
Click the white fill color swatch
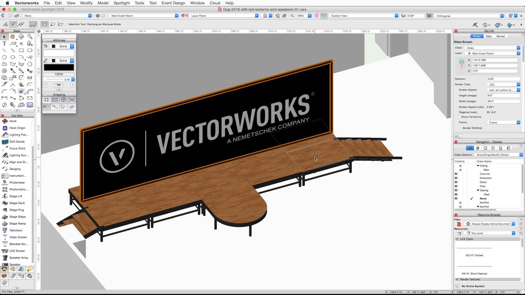[59, 53]
